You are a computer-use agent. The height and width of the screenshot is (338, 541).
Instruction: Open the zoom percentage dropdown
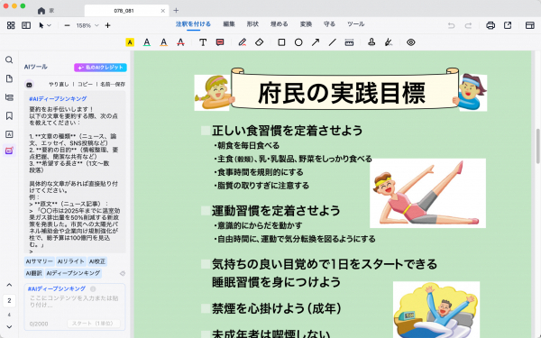(x=96, y=25)
